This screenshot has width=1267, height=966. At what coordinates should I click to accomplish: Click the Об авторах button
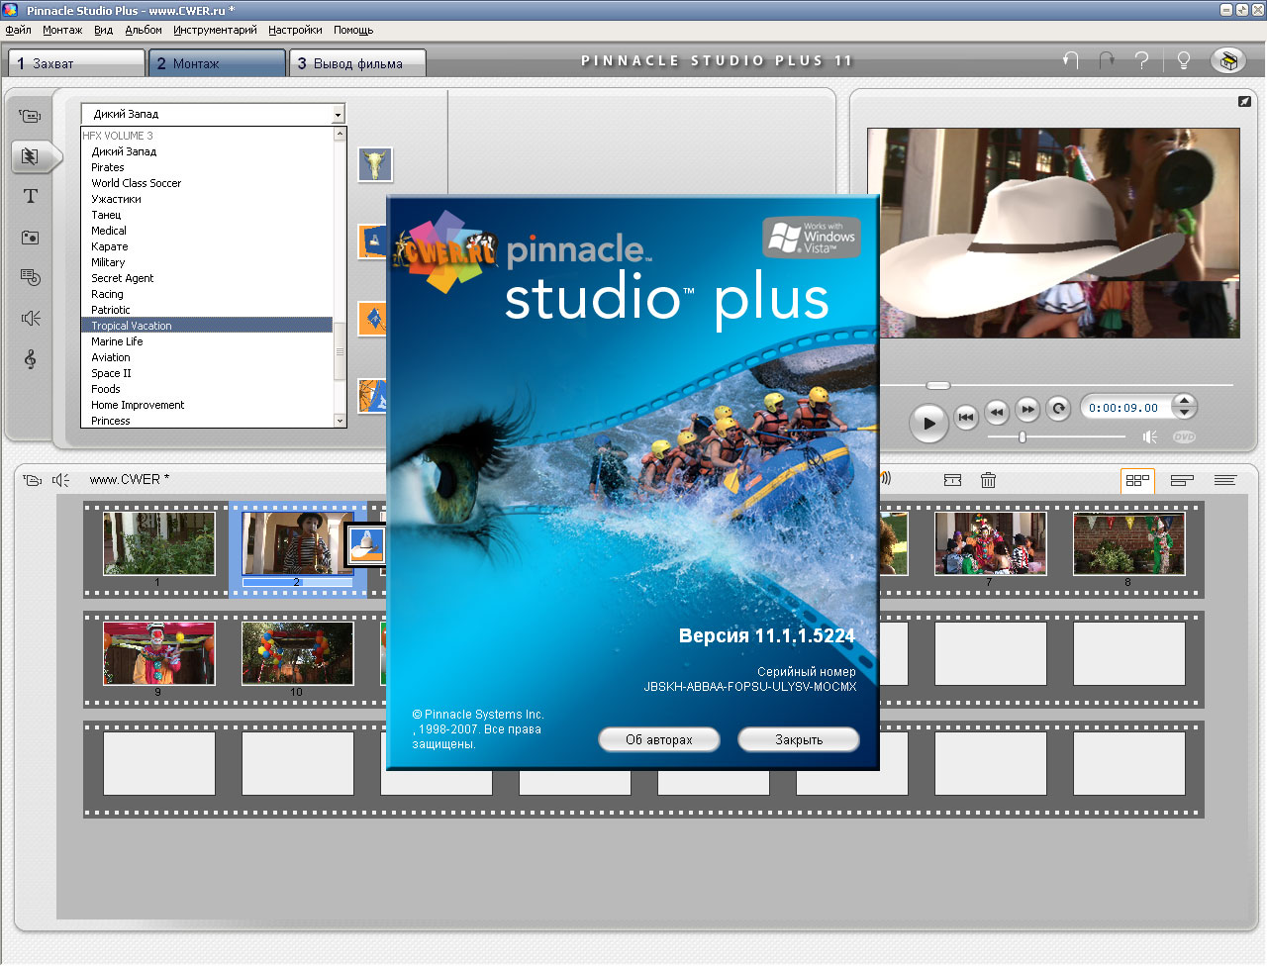pos(658,739)
